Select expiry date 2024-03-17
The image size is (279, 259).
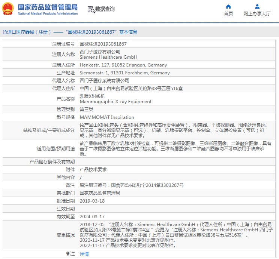92,217
